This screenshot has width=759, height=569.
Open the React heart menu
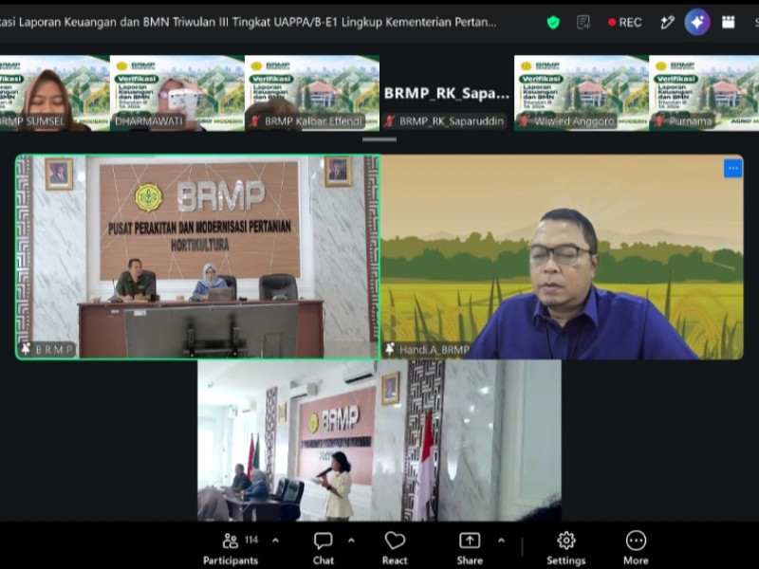coord(395,549)
